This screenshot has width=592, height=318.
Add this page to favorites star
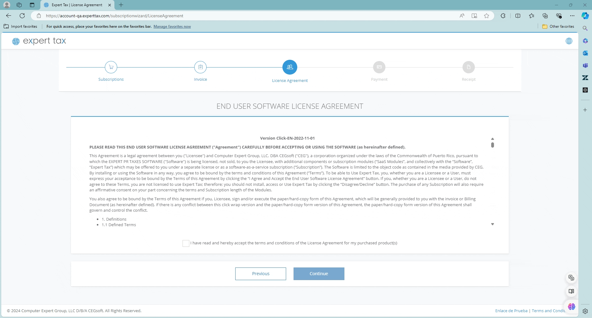tap(487, 16)
